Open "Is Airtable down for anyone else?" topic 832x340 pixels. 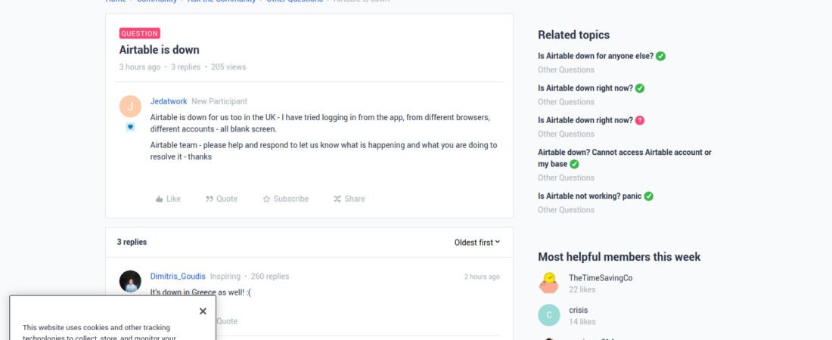click(595, 56)
